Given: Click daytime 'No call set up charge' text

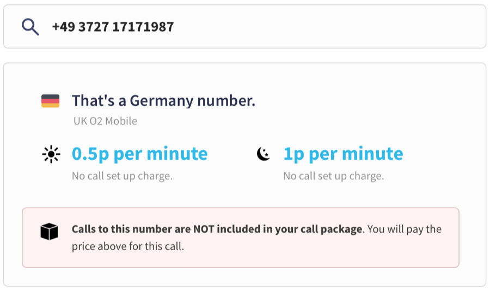Looking at the screenshot, I should click(x=122, y=176).
